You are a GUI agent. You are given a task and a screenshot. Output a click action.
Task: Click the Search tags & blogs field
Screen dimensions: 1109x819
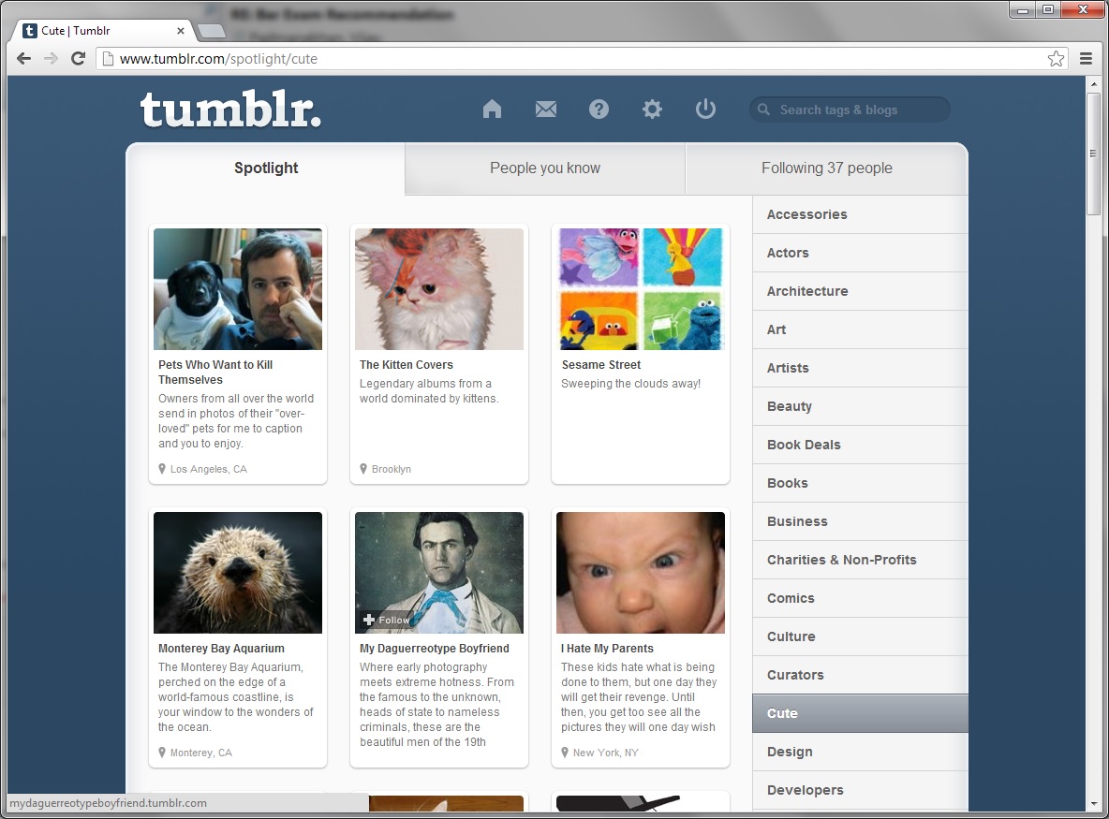[850, 110]
